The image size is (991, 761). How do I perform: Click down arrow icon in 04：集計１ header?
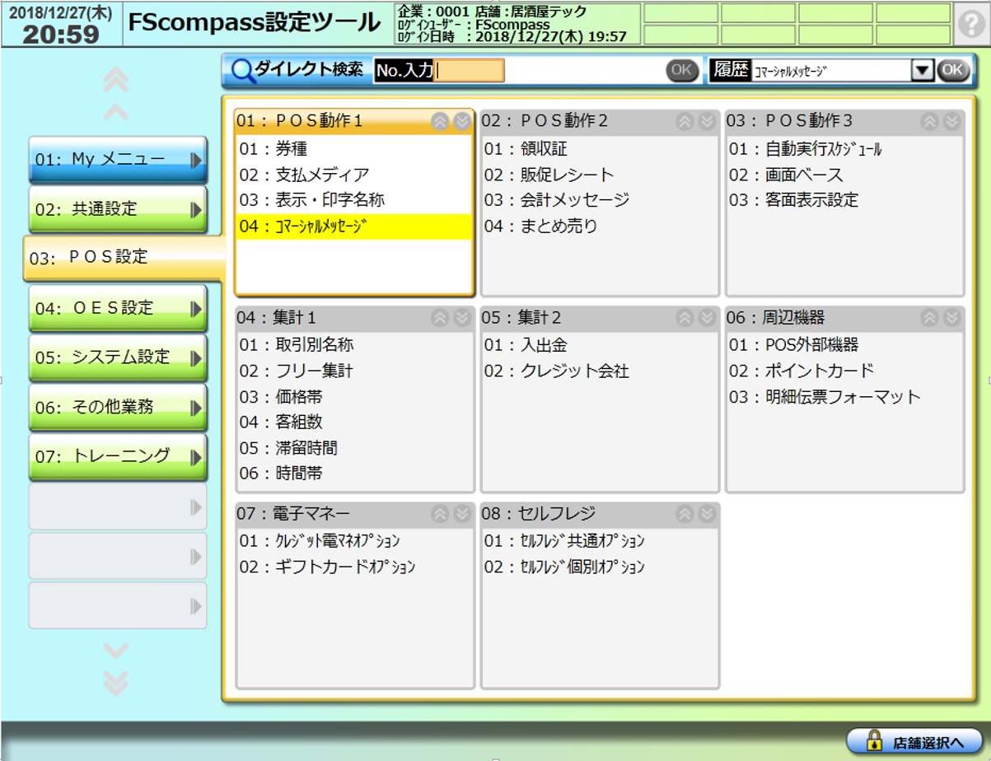[461, 317]
